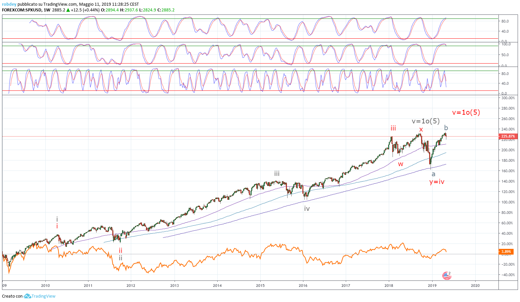The height and width of the screenshot is (302, 520).
Task: Select the gray 'v=1o(5)' wave annotation
Action: tap(426, 121)
